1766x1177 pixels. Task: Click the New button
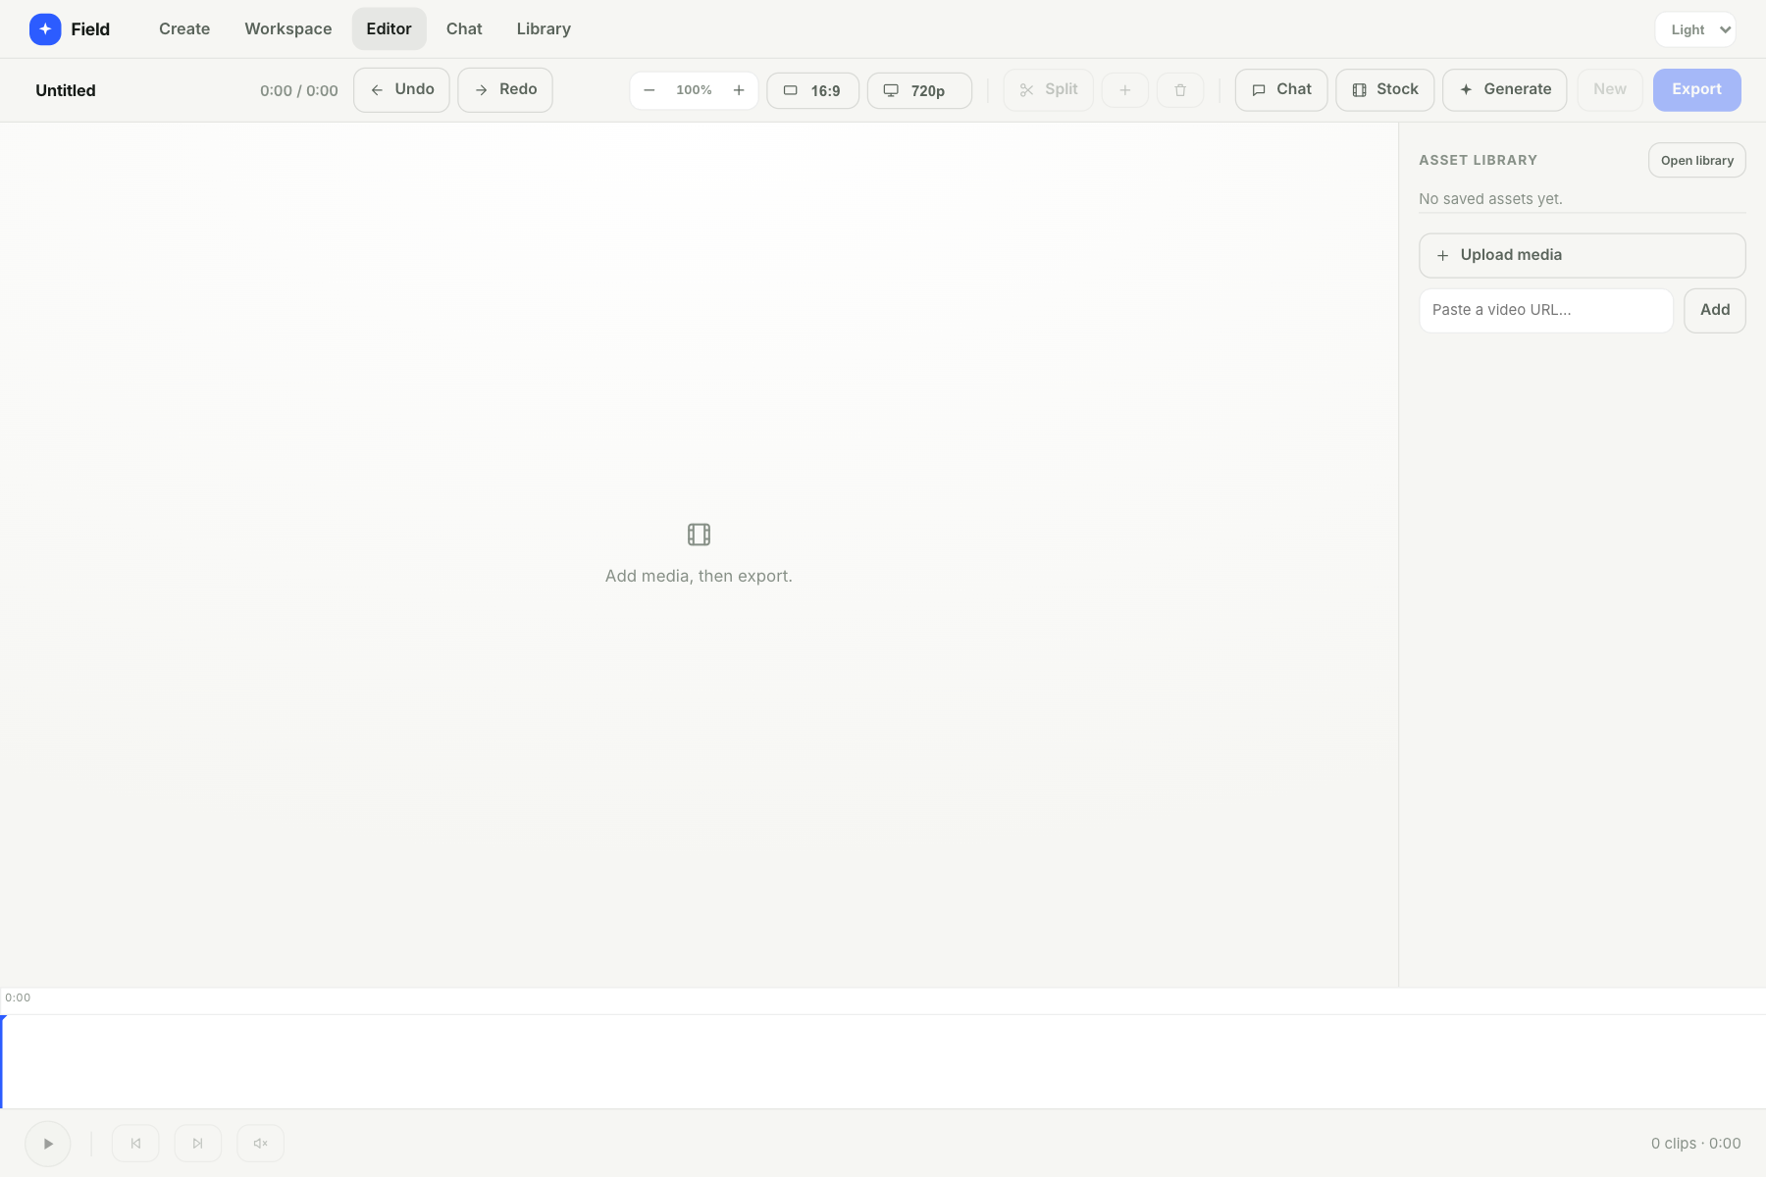pyautogui.click(x=1610, y=90)
